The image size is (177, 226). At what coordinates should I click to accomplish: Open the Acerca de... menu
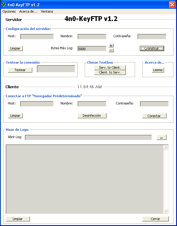click(28, 11)
